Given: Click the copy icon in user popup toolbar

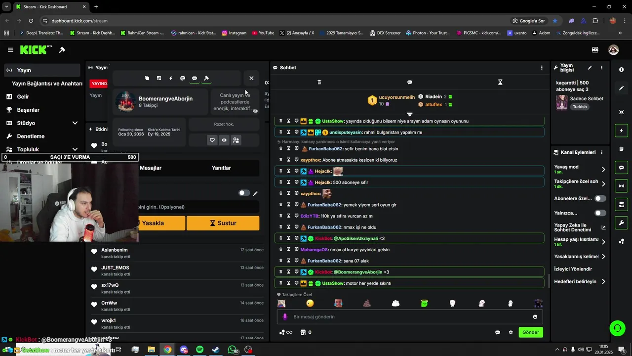Looking at the screenshot, I should pyautogui.click(x=147, y=78).
